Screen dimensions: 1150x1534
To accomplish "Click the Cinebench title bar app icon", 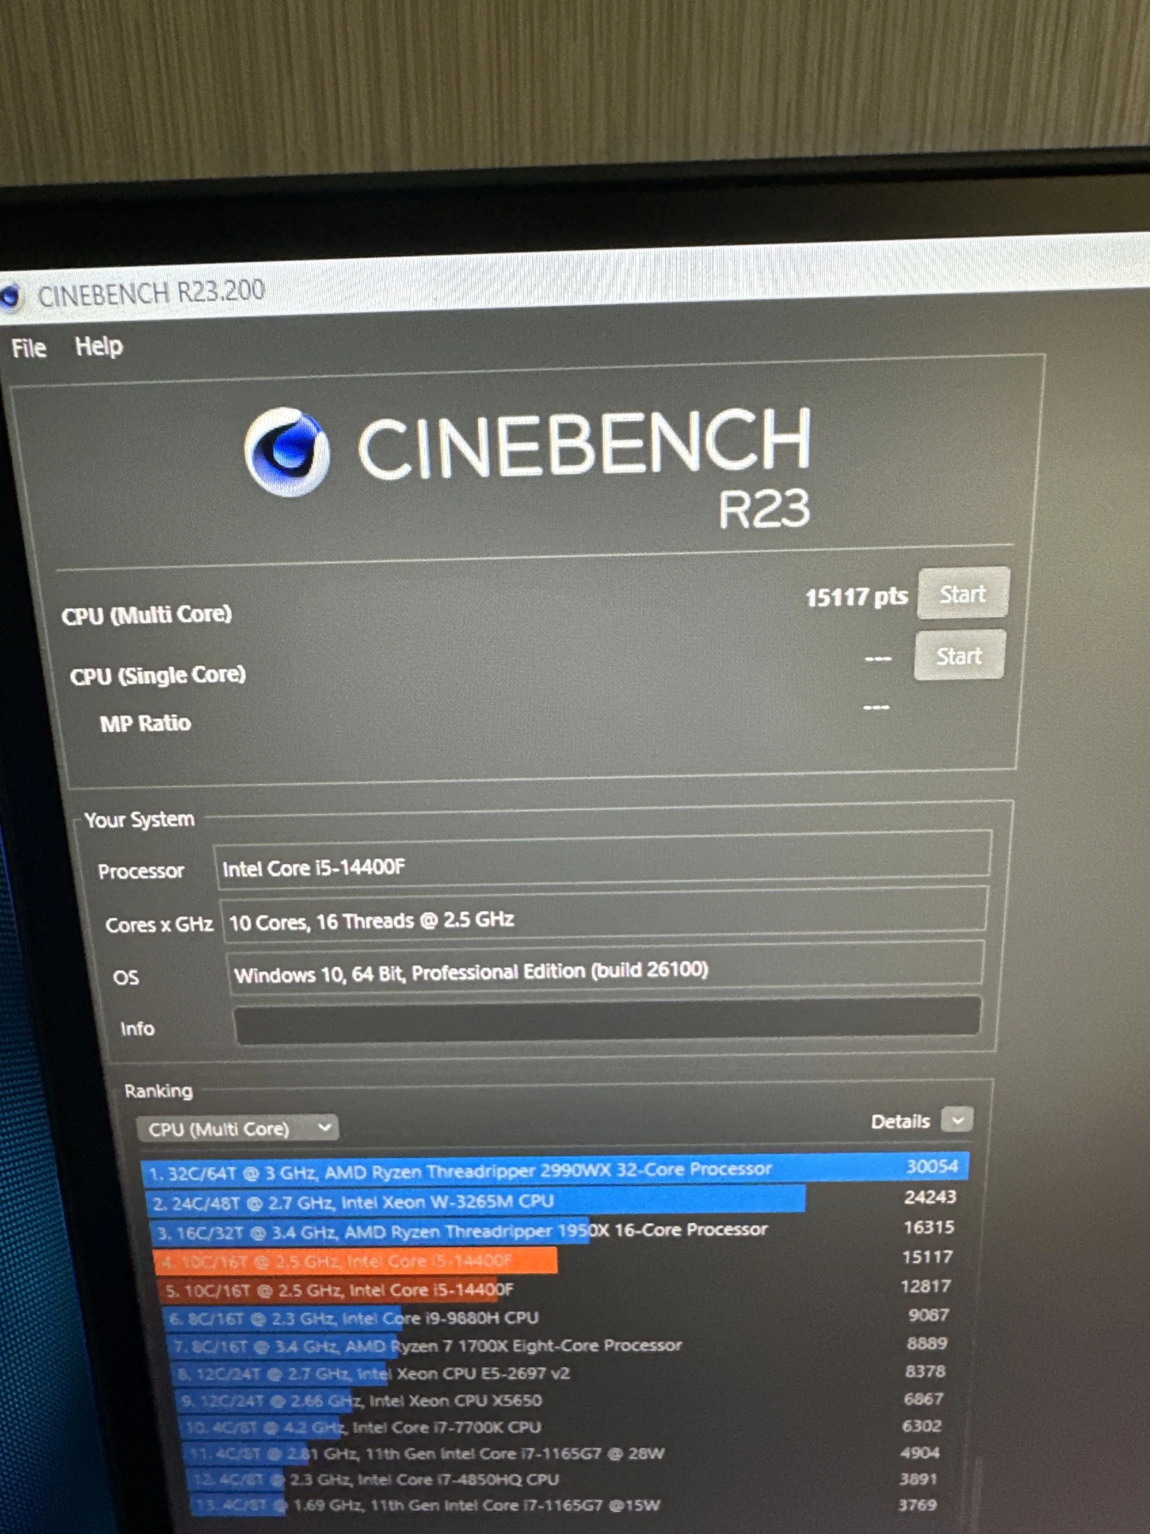I will [10, 296].
